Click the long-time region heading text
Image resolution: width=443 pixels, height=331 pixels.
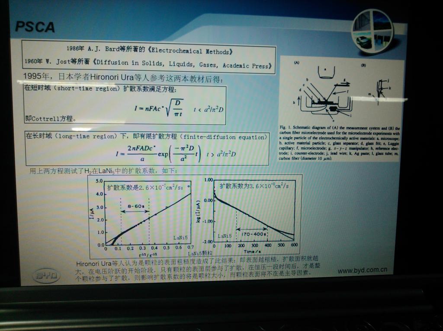146,136
